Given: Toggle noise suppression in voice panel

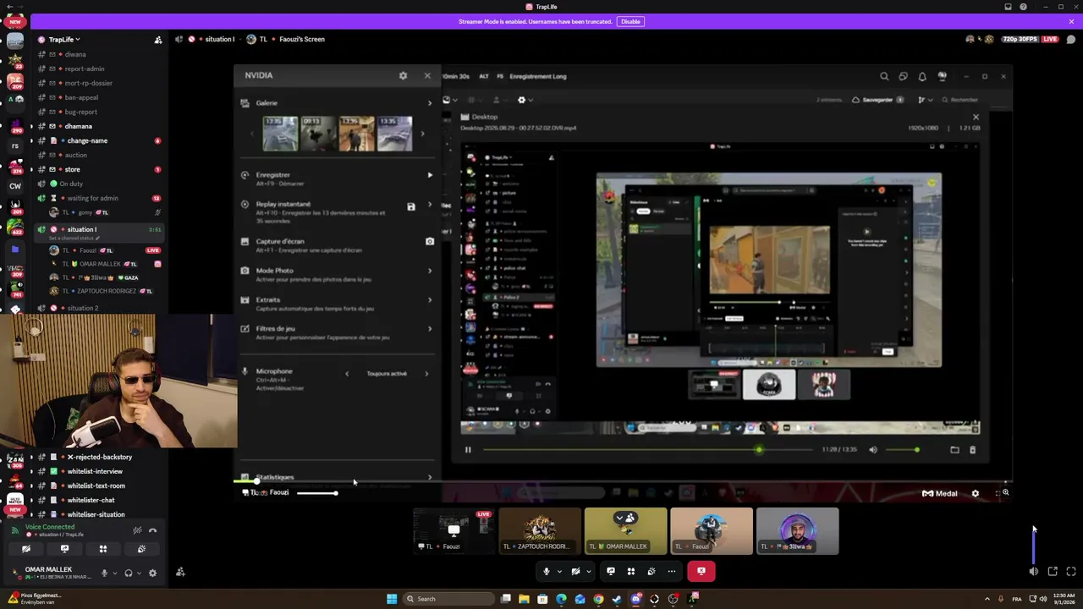Looking at the screenshot, I should point(137,530).
